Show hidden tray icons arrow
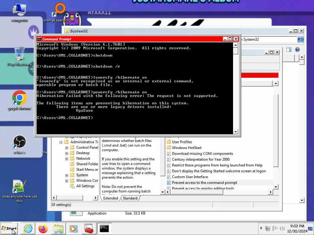Viewport: 314px width, 235px height. point(261,228)
